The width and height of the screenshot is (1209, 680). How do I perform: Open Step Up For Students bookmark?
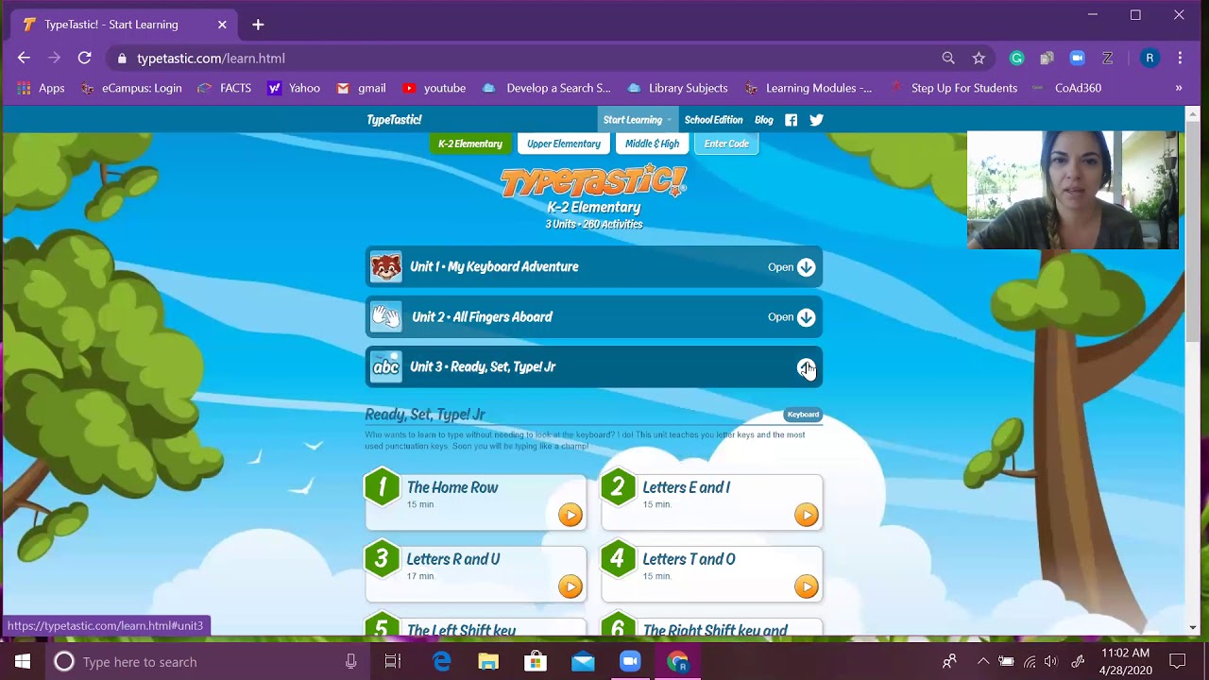953,88
